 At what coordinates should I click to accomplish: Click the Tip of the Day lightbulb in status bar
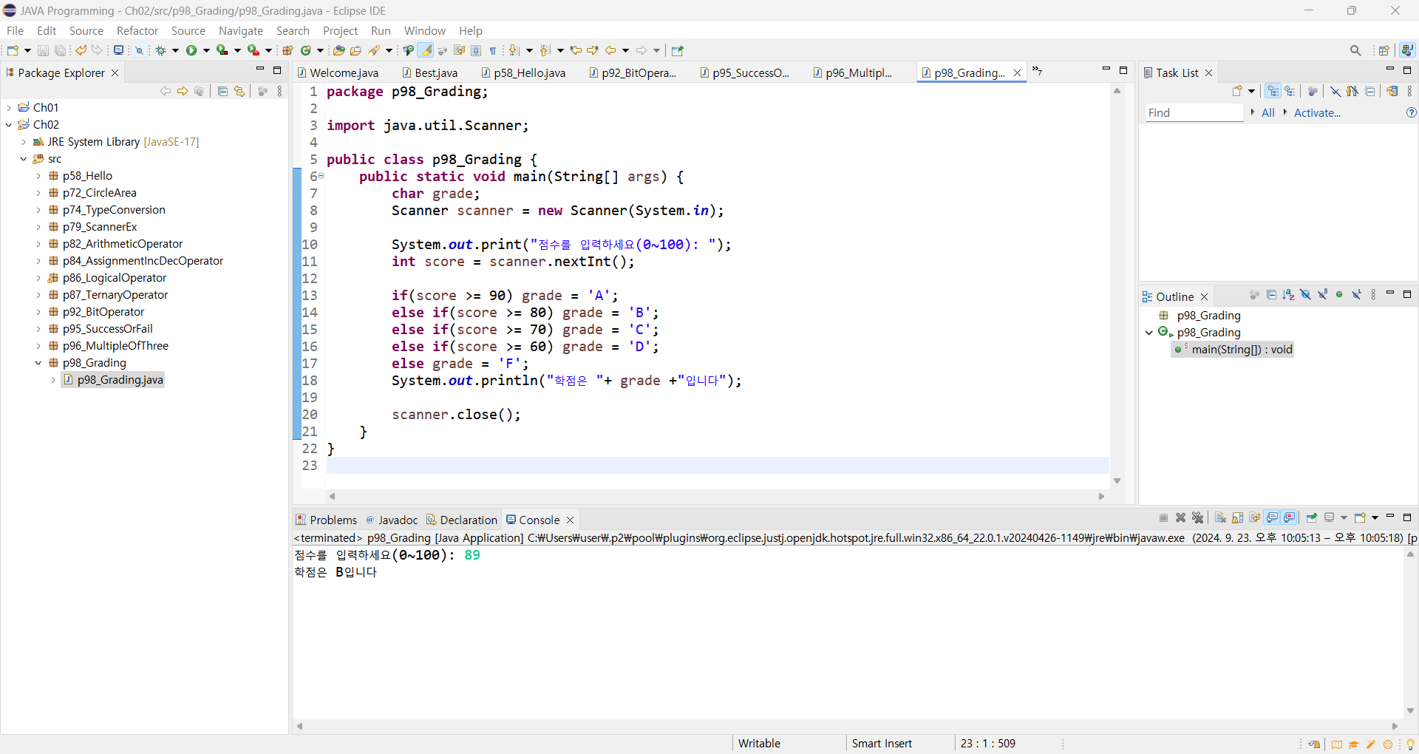click(x=1410, y=744)
